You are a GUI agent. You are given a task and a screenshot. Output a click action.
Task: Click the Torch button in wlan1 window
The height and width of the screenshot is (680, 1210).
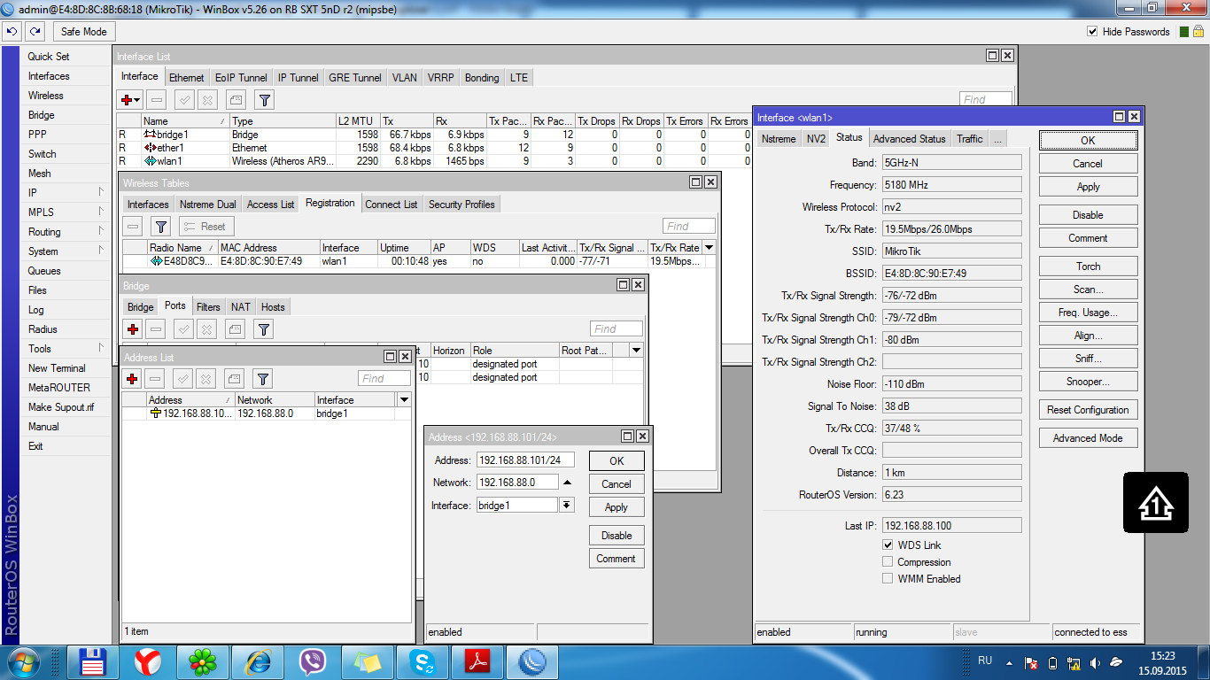tap(1088, 267)
